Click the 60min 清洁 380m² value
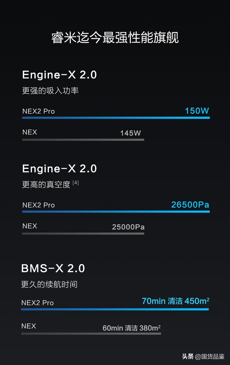230x365 pixels. [x=132, y=328]
